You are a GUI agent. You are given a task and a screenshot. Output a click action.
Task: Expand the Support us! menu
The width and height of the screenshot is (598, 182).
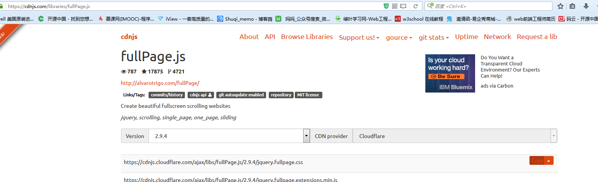click(359, 37)
